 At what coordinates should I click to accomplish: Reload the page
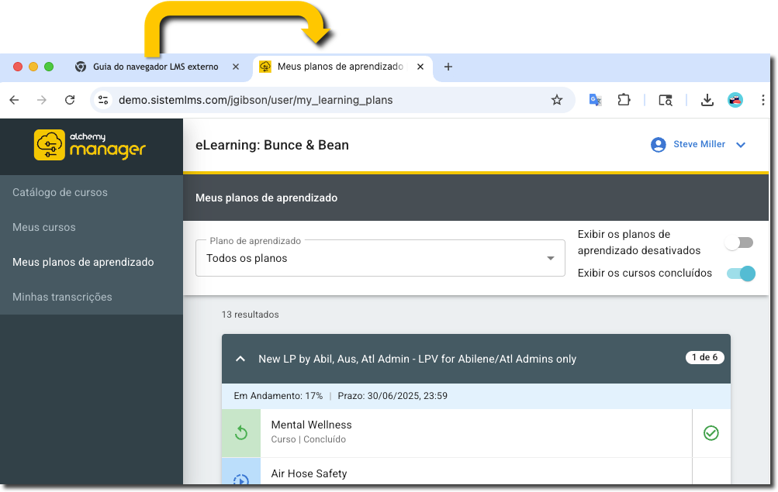pyautogui.click(x=70, y=100)
